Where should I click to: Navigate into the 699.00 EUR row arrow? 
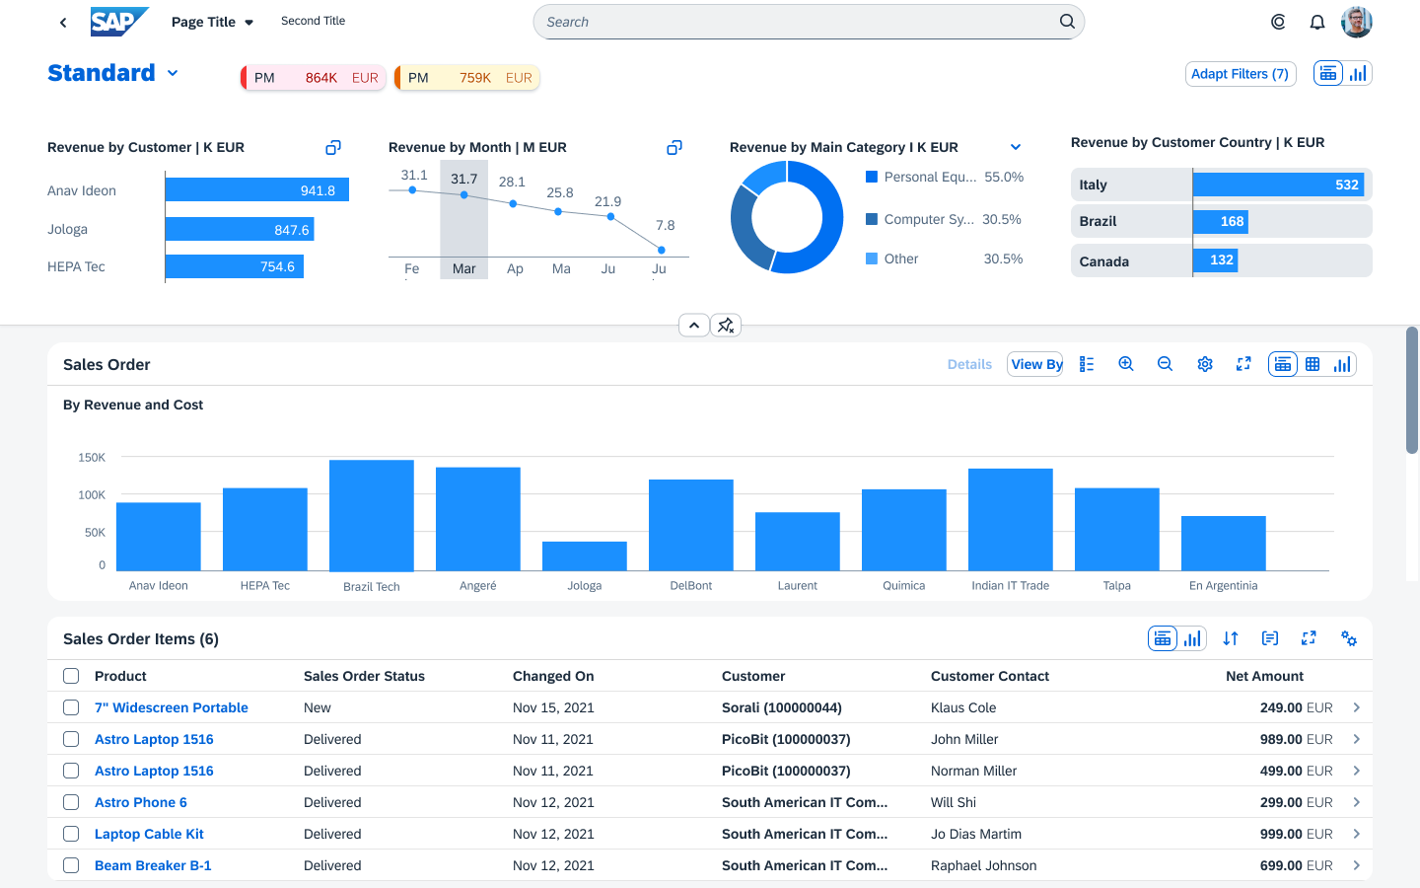[1357, 865]
